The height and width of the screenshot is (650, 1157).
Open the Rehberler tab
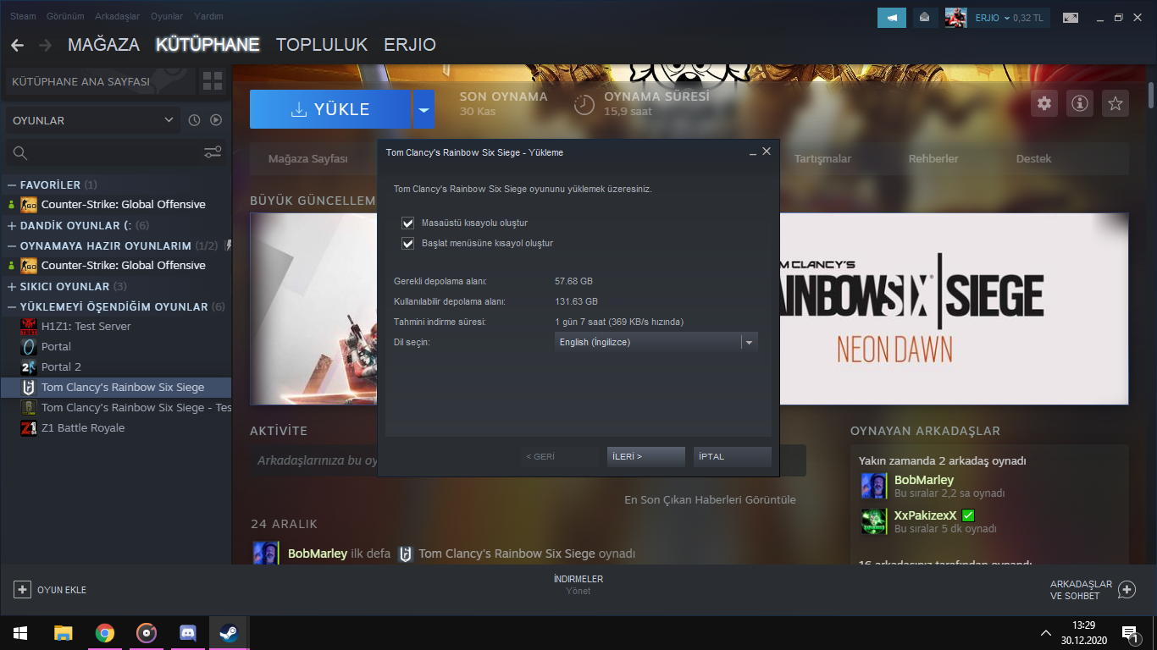[x=933, y=158]
